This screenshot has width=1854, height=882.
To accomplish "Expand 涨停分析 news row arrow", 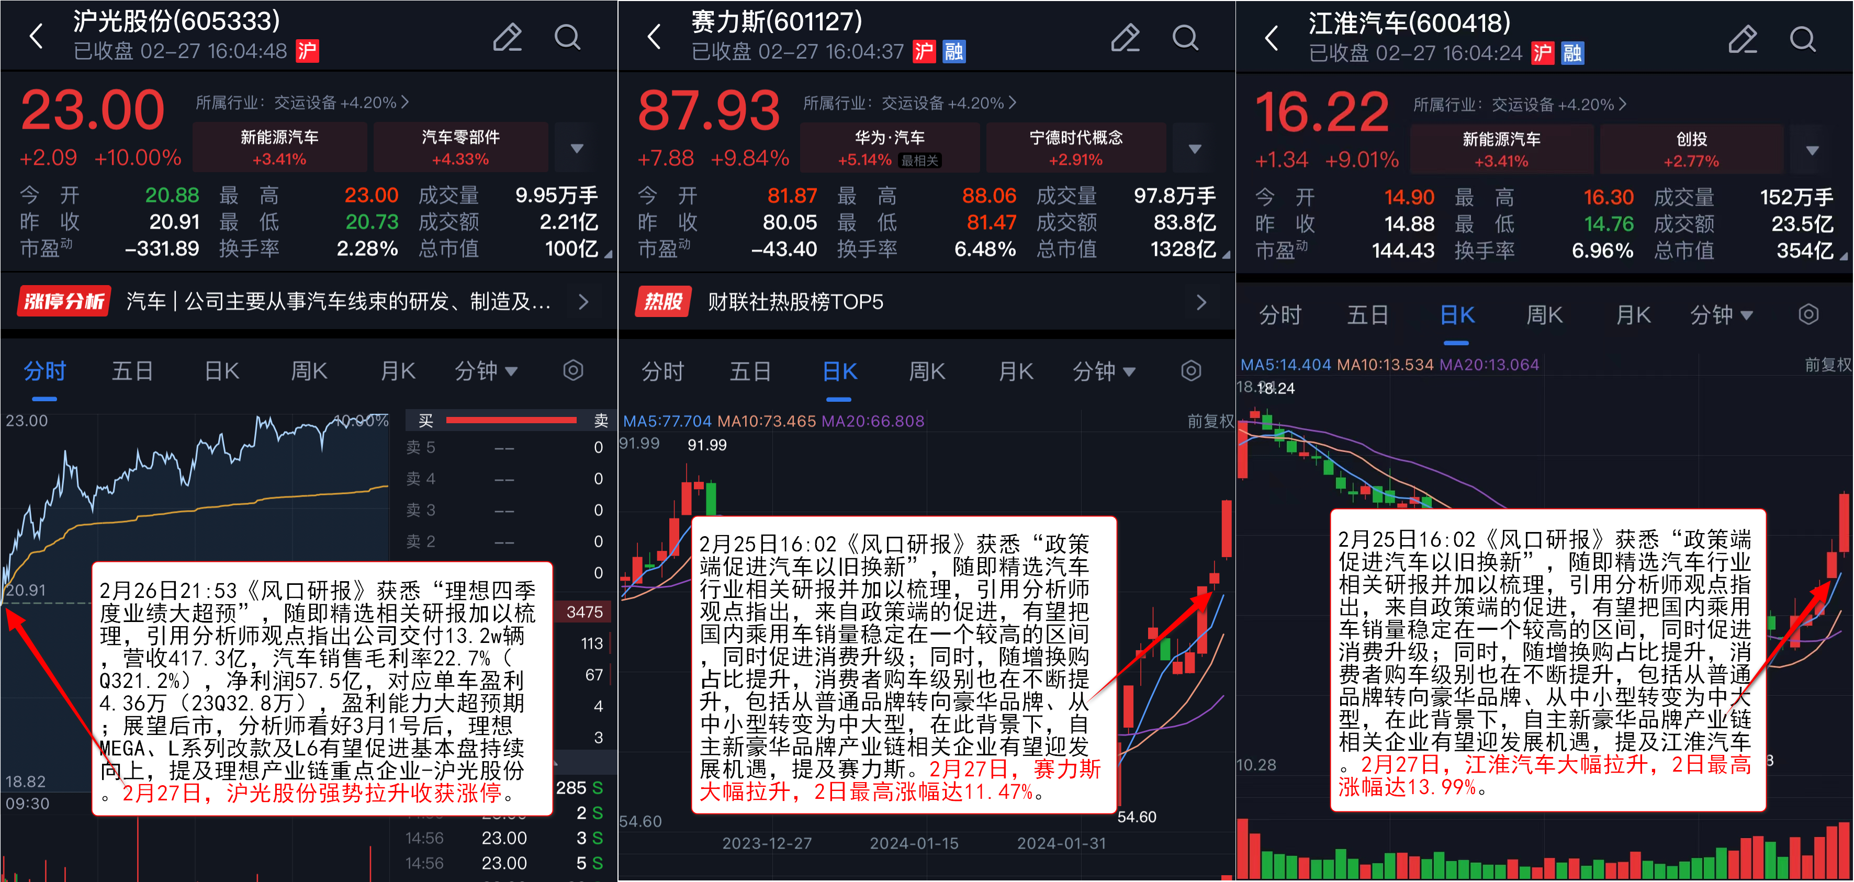I will coord(583,301).
